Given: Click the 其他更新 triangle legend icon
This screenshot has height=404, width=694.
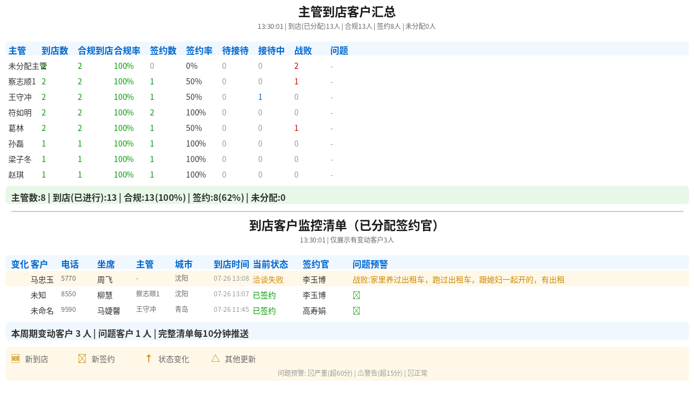Looking at the screenshot, I should (215, 358).
